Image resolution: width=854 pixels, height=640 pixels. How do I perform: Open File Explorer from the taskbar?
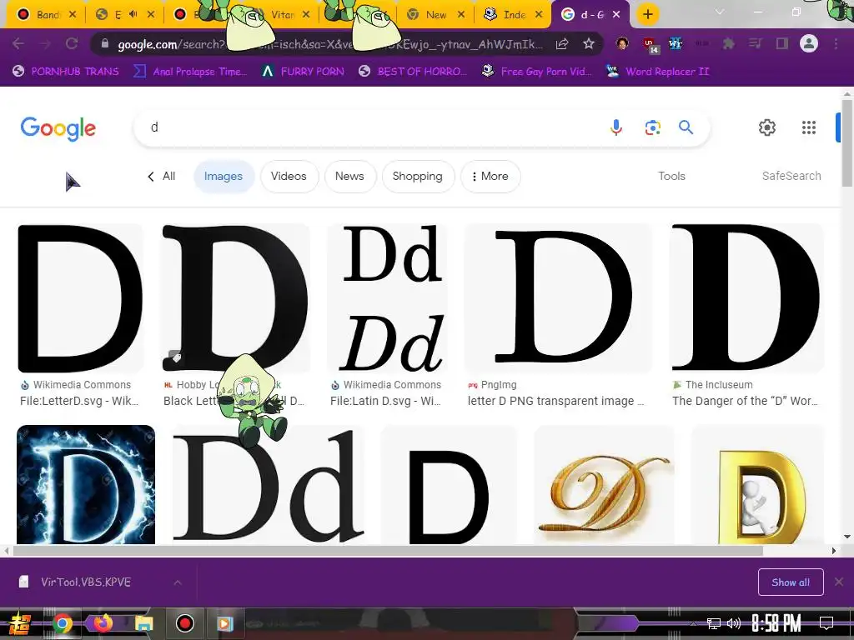(143, 623)
